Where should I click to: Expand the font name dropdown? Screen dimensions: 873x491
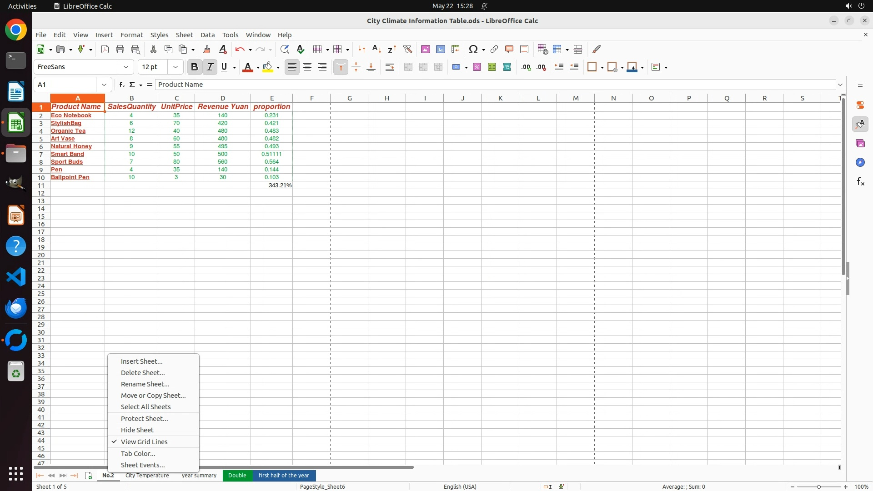[x=126, y=67]
